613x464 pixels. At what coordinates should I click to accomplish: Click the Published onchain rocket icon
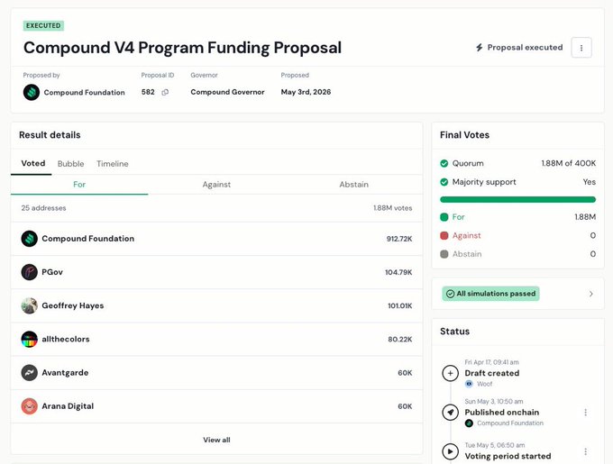click(451, 413)
